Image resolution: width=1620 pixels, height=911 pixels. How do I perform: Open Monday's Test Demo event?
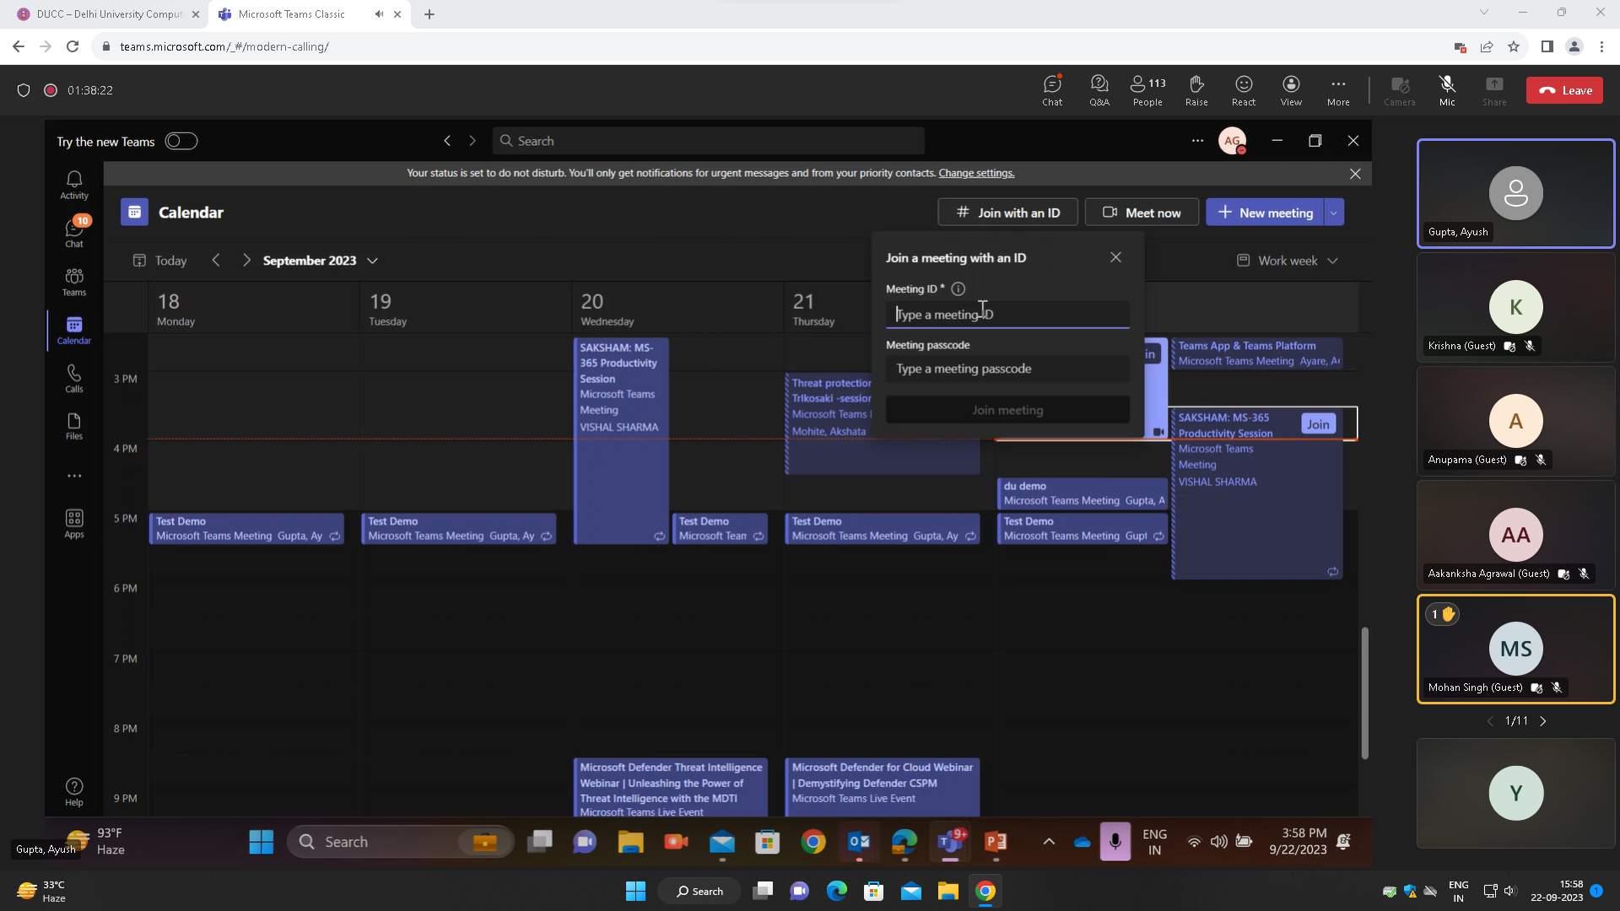(246, 529)
